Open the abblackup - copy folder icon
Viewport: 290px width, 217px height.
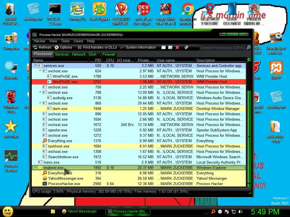pos(276,132)
